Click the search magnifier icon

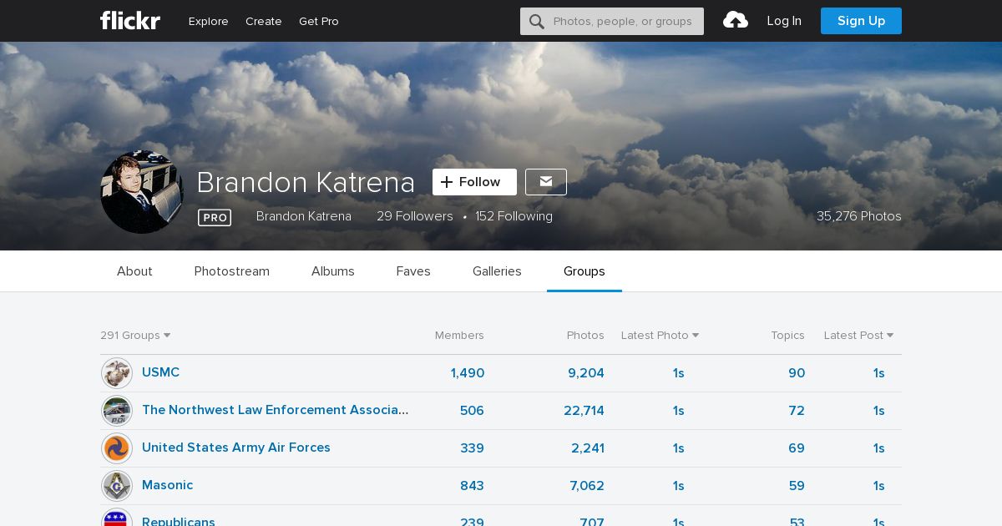(537, 22)
